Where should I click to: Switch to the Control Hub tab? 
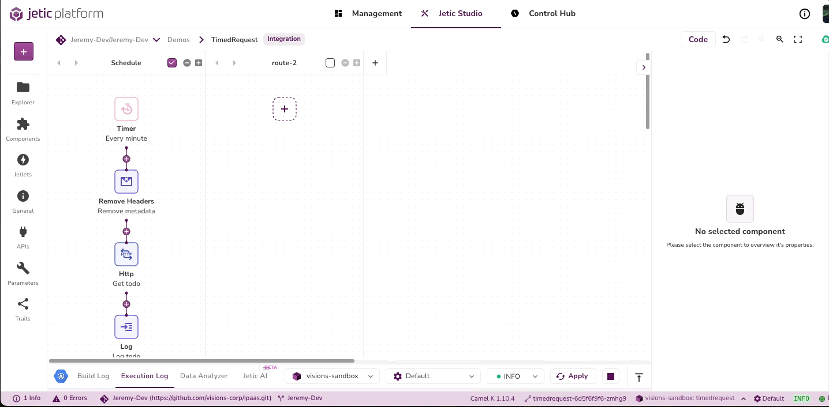543,13
